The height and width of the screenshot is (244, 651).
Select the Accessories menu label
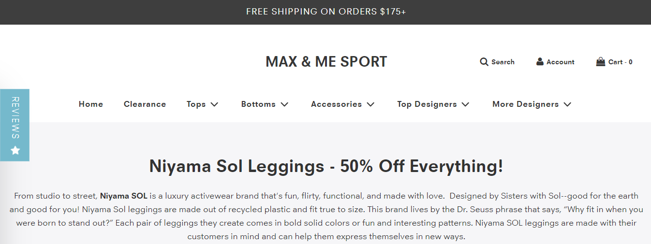336,104
